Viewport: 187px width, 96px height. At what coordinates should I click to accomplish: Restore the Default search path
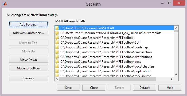(145, 88)
